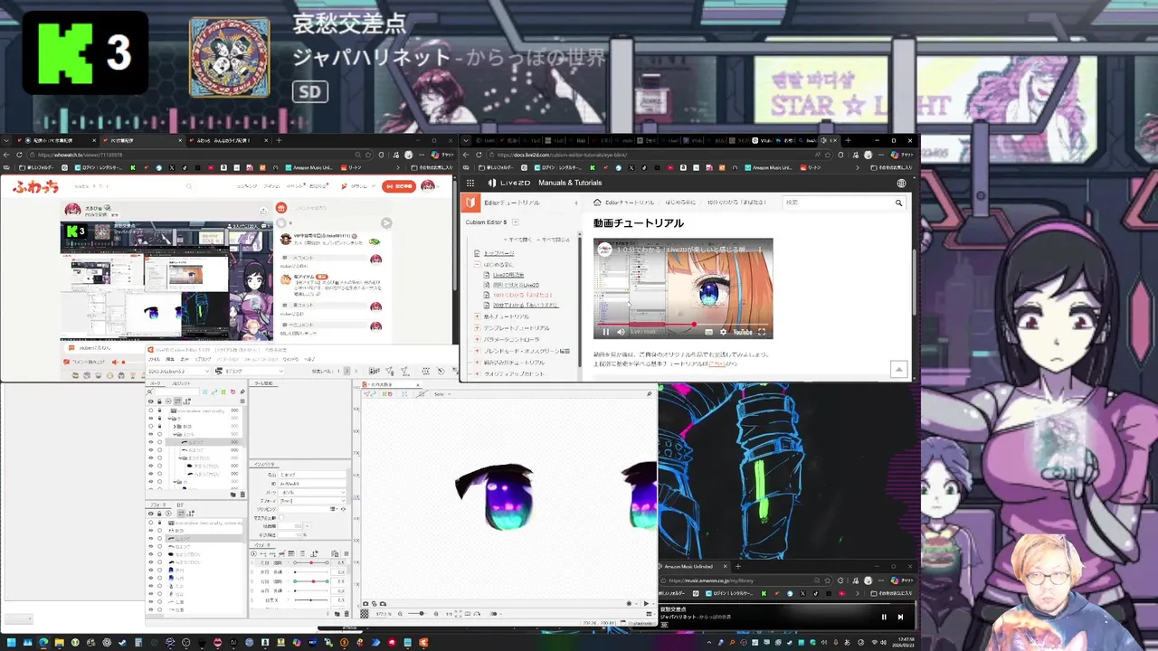
Task: Switch to the 'プロジェクト' panel tab
Action: click(181, 383)
